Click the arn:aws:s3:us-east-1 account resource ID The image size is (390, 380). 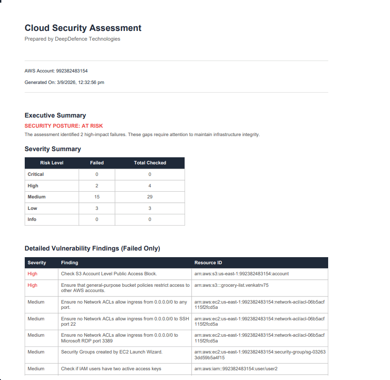tap(242, 274)
